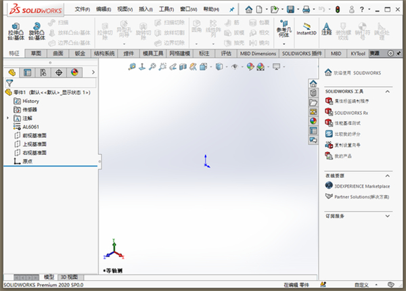406x291 pixels.
Task: Select 前视基准面 (Front Plane) in the tree
Action: click(x=34, y=135)
